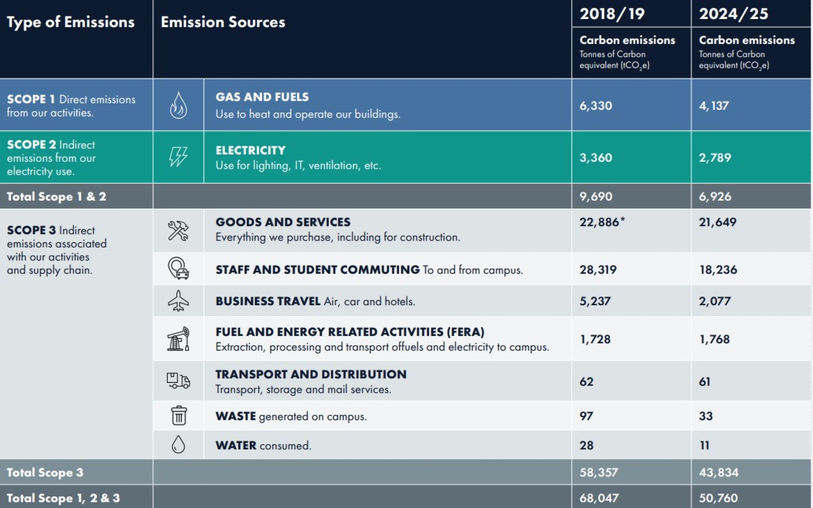Click the 'GOODS AND SERVICES' title
The image size is (813, 508).
click(x=283, y=222)
